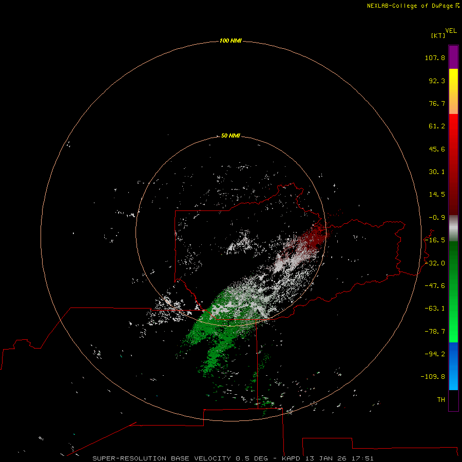Click the 92.3 velocity scale value
462x462 pixels.
(x=437, y=81)
